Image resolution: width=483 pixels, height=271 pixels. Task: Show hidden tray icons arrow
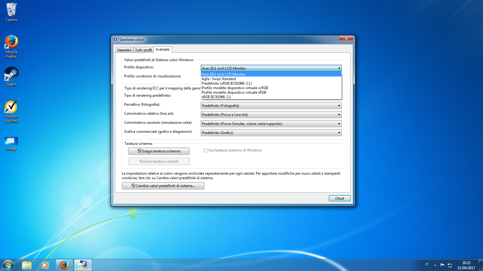click(x=435, y=265)
